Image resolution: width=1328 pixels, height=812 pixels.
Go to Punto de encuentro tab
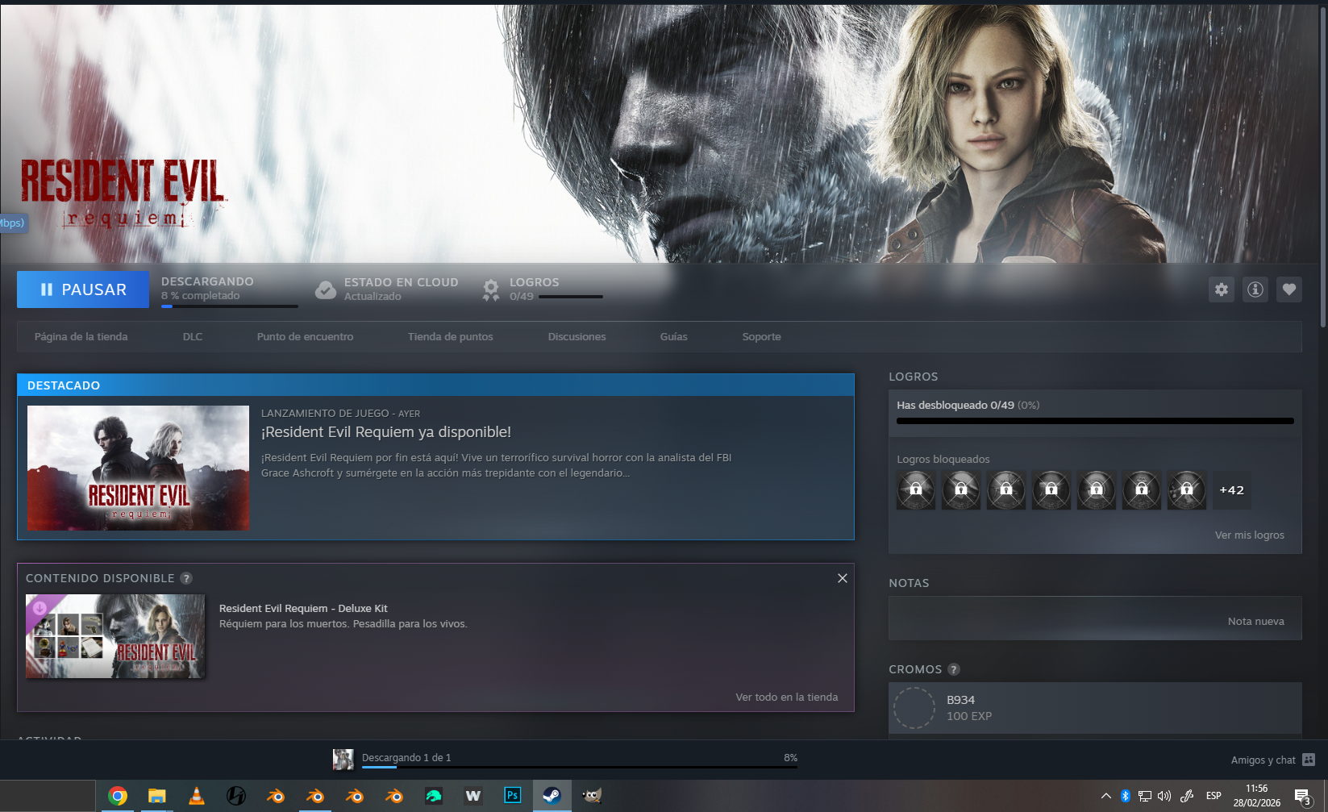(305, 337)
